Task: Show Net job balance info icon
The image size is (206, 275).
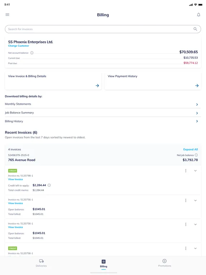Action: [196, 155]
